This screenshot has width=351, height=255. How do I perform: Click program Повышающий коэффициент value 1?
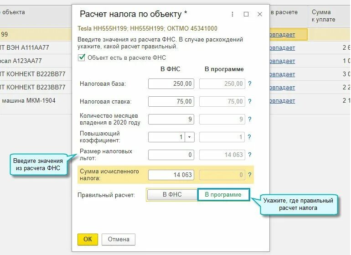tap(222, 137)
